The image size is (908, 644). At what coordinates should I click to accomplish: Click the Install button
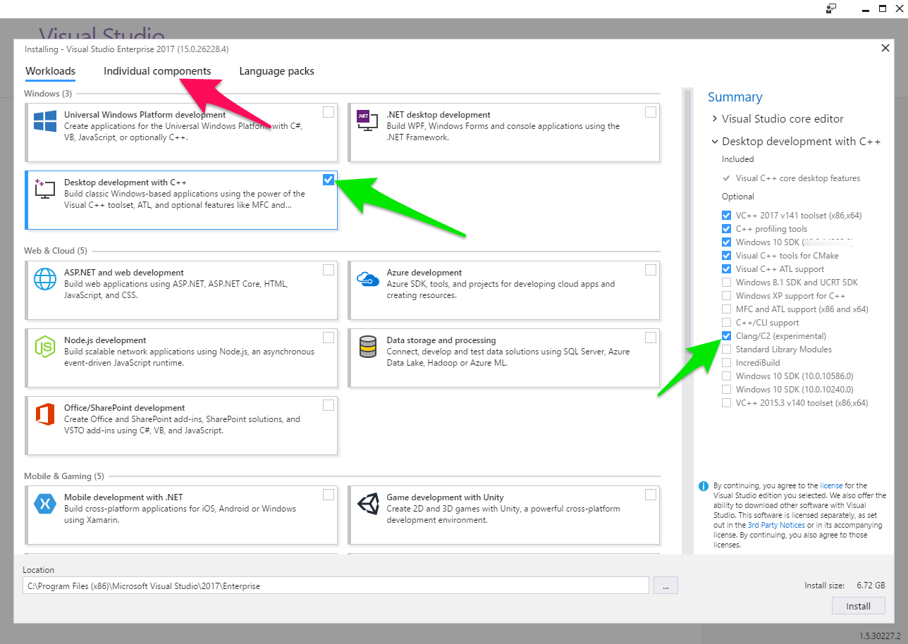(x=858, y=606)
